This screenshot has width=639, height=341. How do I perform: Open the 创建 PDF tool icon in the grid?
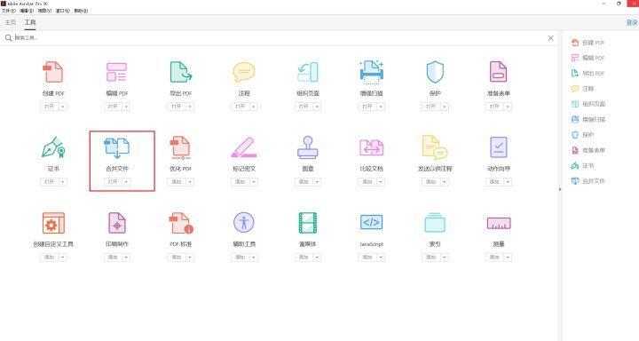[53, 72]
